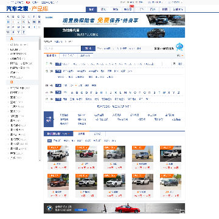The height and width of the screenshot is (219, 219).
Task: Select letter X in the sidebar index grid
Action: coord(13,32)
